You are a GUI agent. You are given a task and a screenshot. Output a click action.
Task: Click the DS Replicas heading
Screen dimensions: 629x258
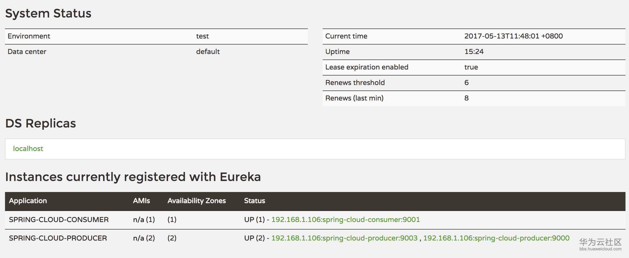click(41, 123)
